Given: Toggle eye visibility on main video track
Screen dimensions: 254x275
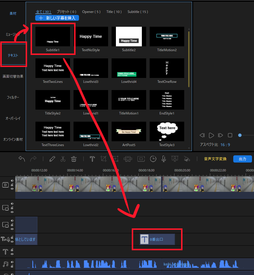Looking at the screenshot, I should click(12, 189).
